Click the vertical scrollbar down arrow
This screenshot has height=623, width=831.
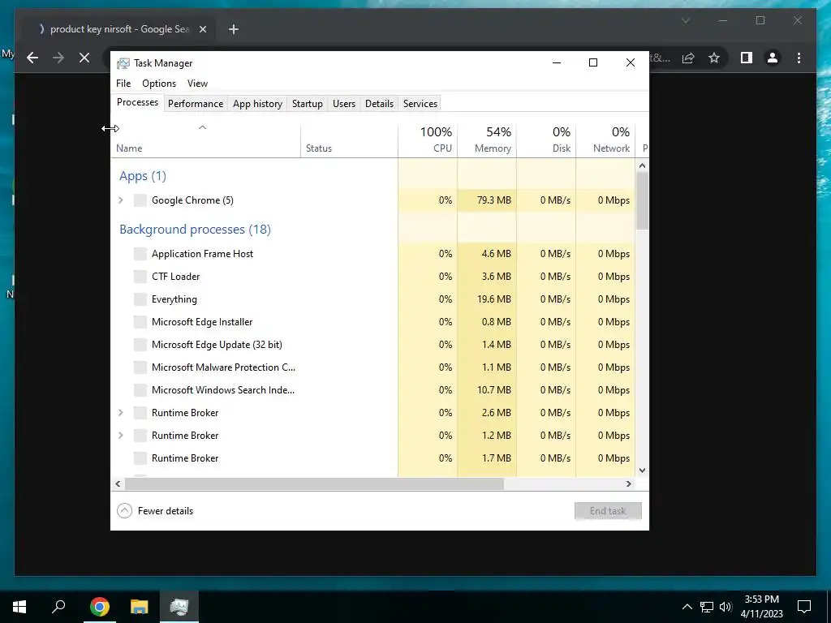pyautogui.click(x=643, y=470)
